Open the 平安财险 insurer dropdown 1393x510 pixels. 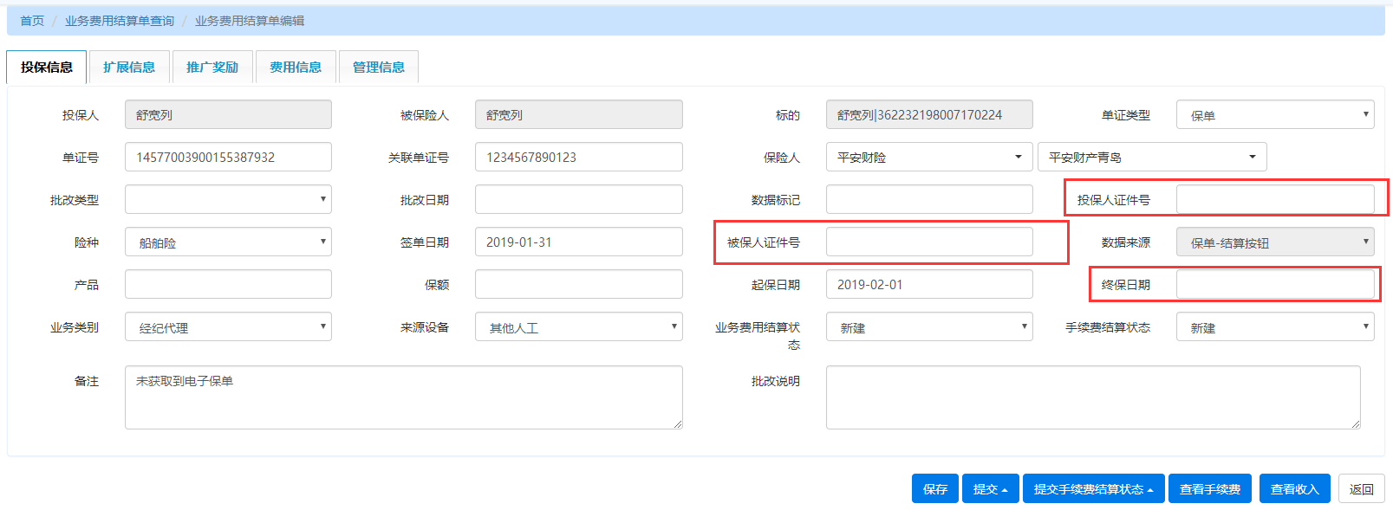[928, 158]
